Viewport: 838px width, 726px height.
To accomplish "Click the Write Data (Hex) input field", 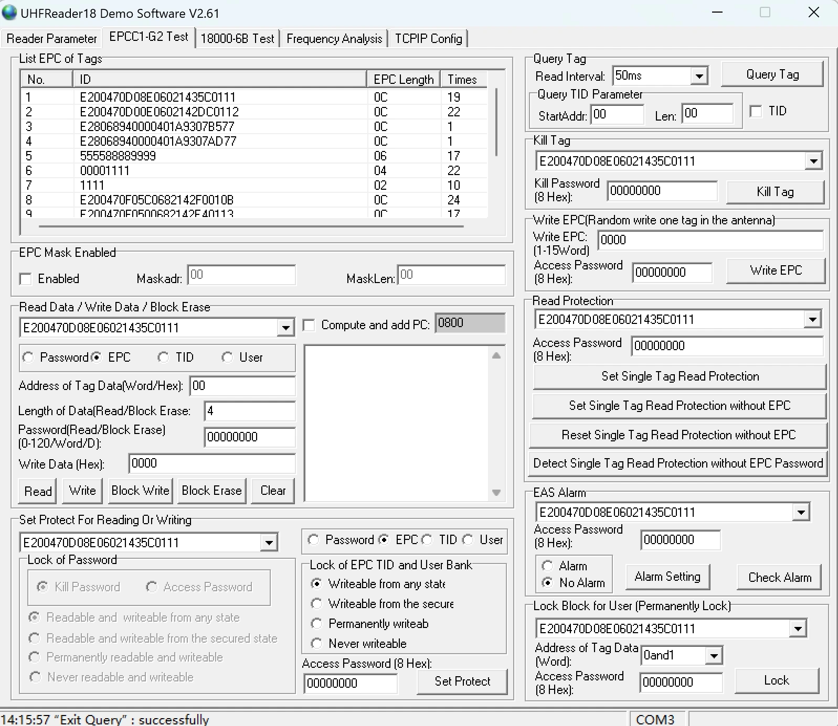I will click(x=211, y=464).
